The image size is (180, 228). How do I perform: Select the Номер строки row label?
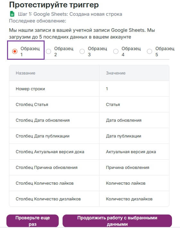pos(30,89)
